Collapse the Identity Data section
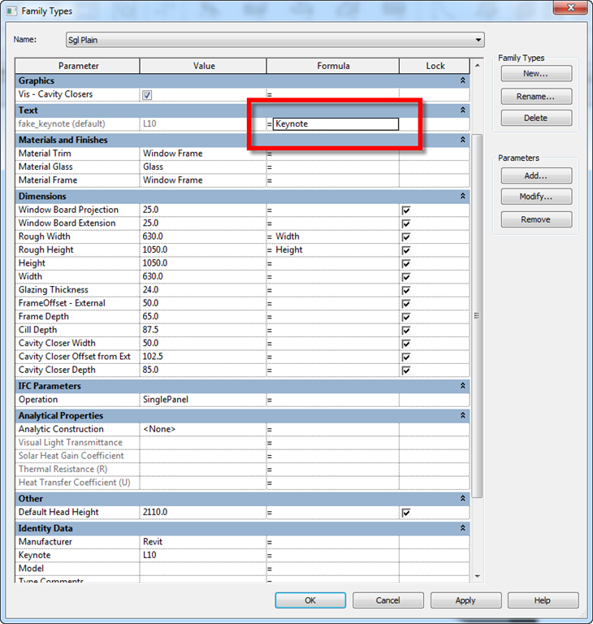593x624 pixels. point(462,529)
